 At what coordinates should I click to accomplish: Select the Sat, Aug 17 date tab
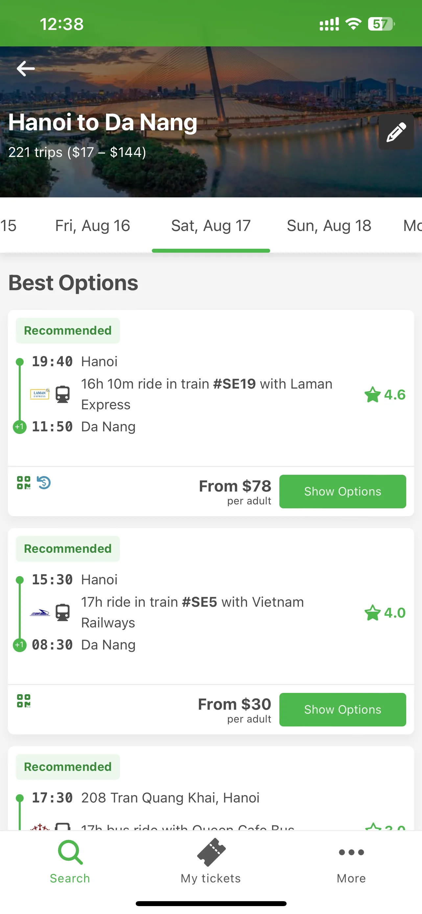coord(211,226)
